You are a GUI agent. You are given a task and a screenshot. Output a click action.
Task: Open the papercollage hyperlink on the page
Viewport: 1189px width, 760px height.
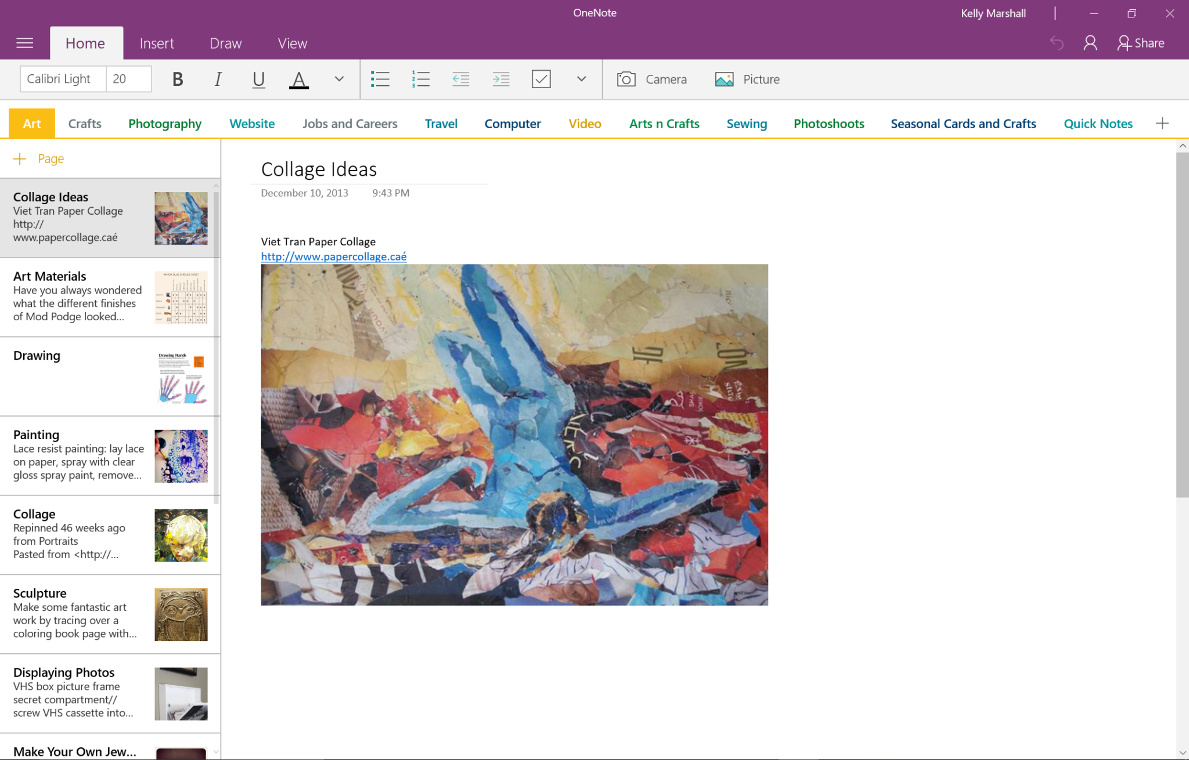pos(334,256)
